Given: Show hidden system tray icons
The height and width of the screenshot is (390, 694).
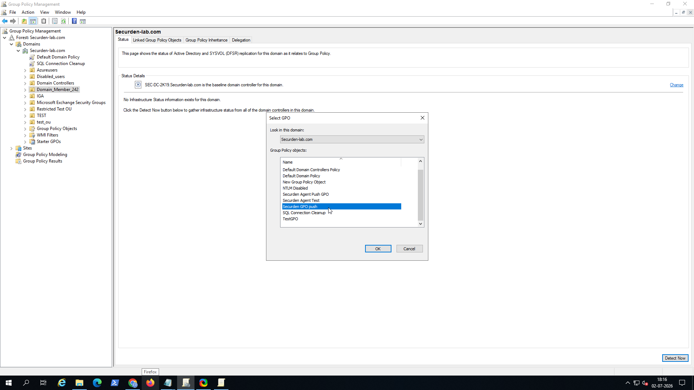Looking at the screenshot, I should (x=628, y=383).
